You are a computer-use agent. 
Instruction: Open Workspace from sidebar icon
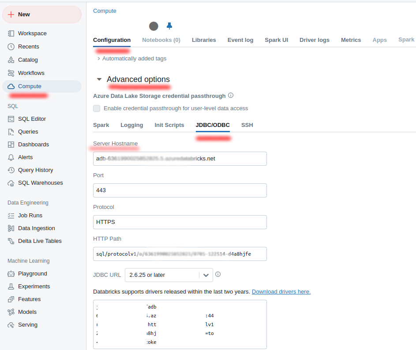[11, 34]
